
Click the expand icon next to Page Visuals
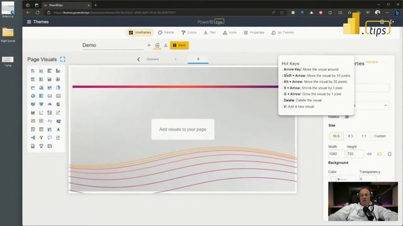tap(63, 59)
